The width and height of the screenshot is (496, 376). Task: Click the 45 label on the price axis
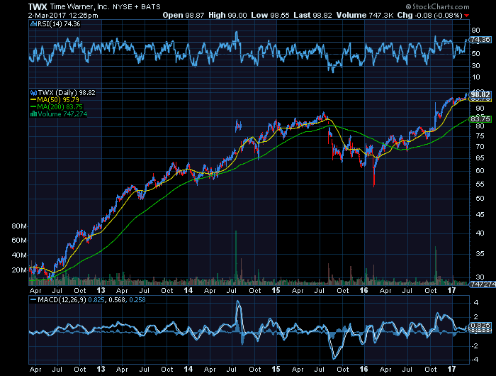click(480, 215)
